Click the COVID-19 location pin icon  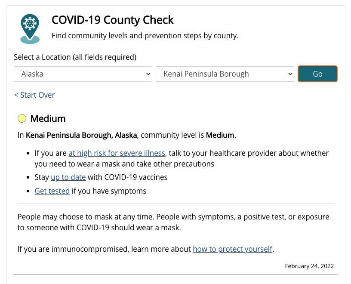pyautogui.click(x=30, y=28)
